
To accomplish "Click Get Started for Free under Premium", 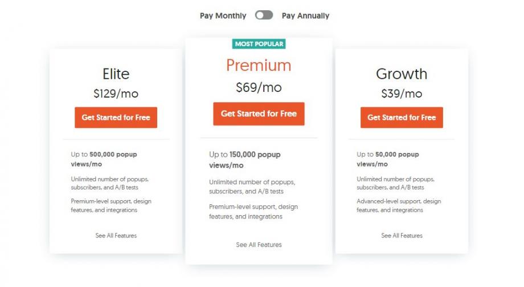I will coord(259,114).
